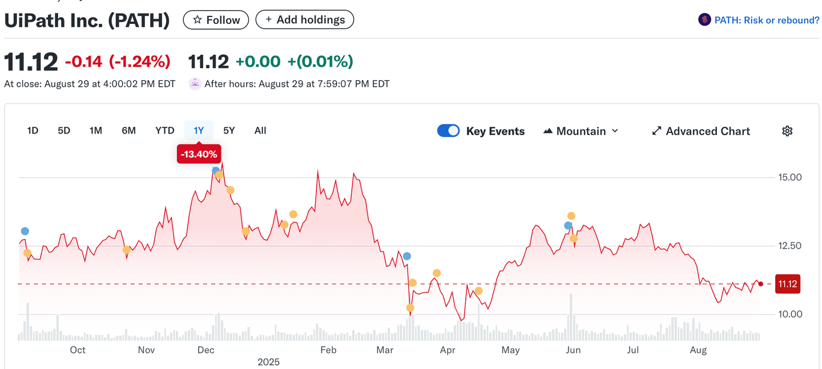Open the 'PATH: Risk or rebound?' link
This screenshot has height=369, width=822.
767,20
